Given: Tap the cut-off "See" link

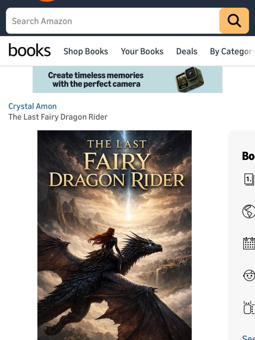Looking at the screenshot, I should 248,337.
